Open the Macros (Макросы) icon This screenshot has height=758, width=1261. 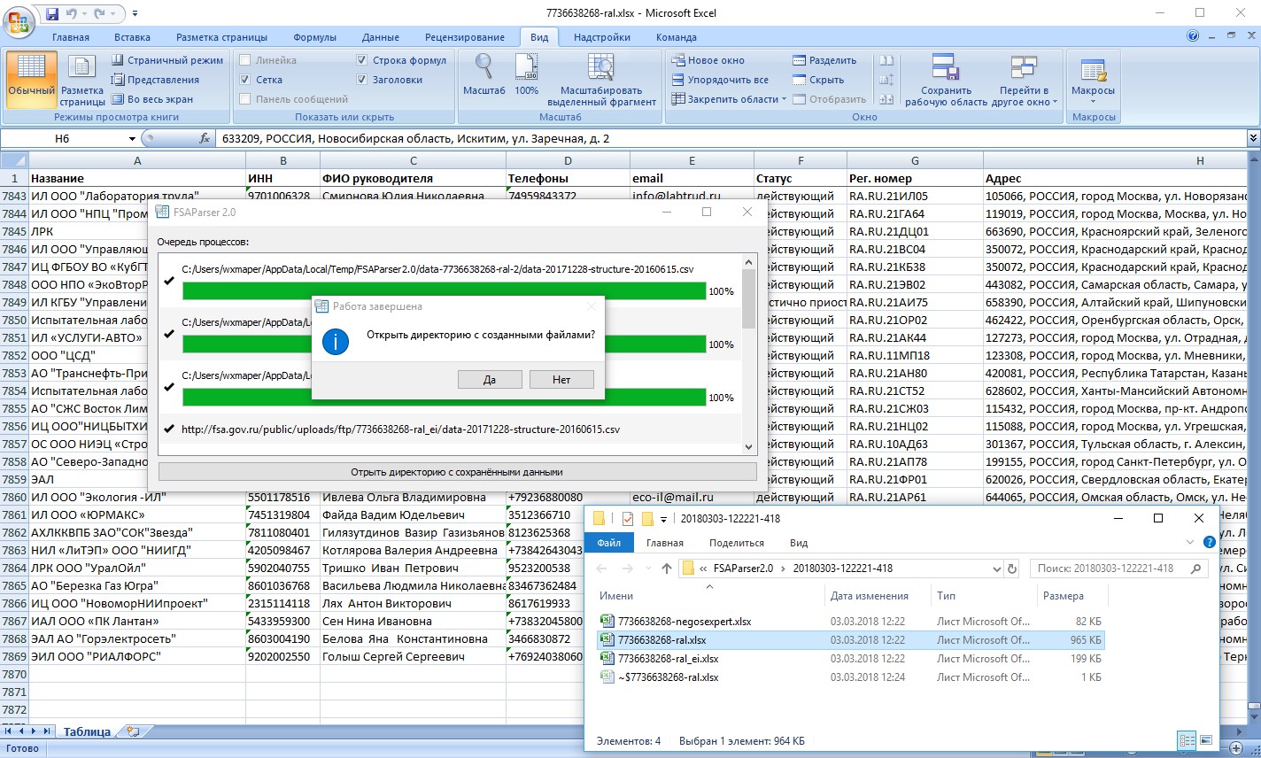tap(1093, 71)
